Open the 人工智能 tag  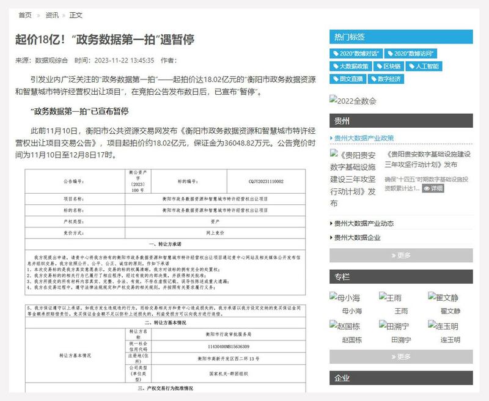pyautogui.click(x=424, y=66)
